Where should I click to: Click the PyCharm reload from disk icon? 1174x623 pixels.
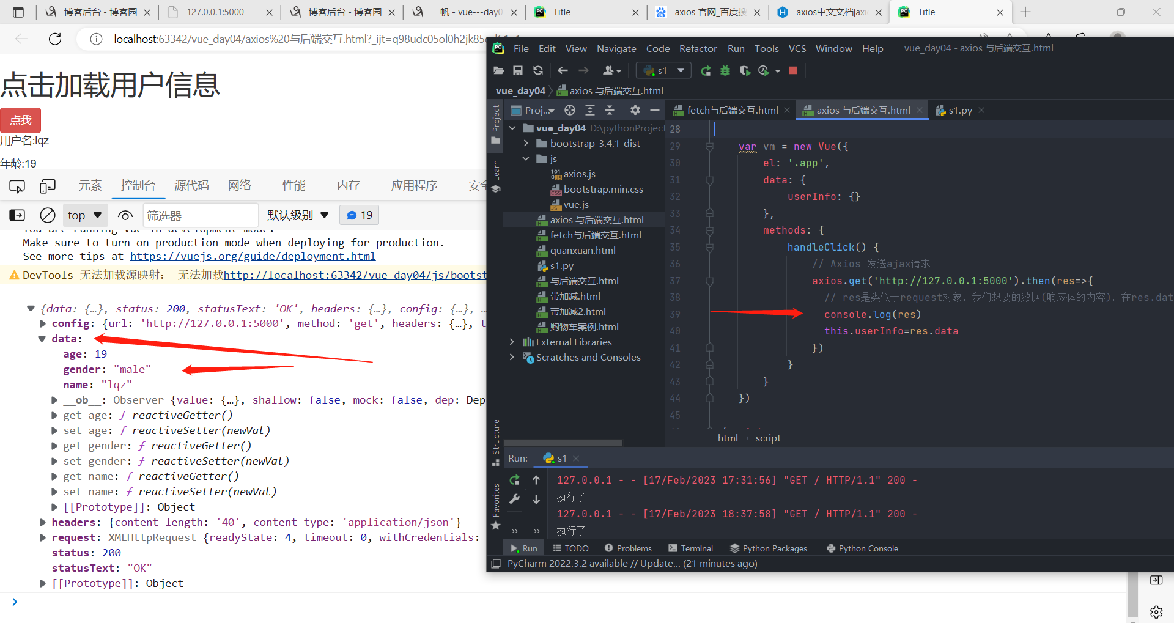point(538,71)
